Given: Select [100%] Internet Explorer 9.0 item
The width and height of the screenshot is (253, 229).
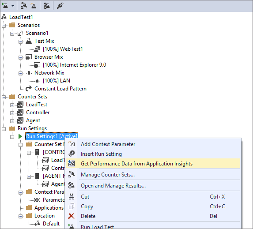Looking at the screenshot, I should [74, 65].
